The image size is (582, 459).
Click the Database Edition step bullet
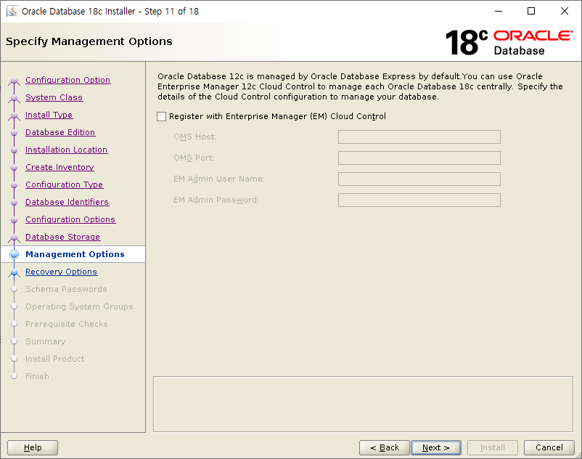pyautogui.click(x=14, y=133)
